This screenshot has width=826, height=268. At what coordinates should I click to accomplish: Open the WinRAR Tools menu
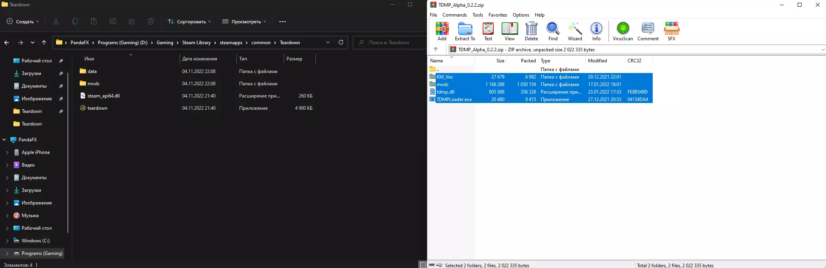click(478, 15)
